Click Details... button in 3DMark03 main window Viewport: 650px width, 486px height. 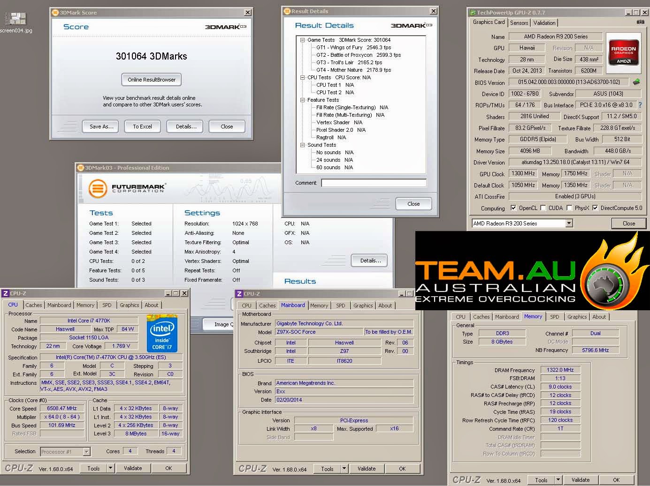coord(370,261)
